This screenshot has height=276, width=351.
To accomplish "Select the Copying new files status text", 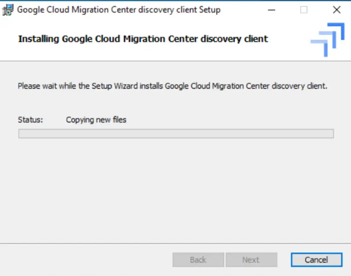I will pos(96,120).
